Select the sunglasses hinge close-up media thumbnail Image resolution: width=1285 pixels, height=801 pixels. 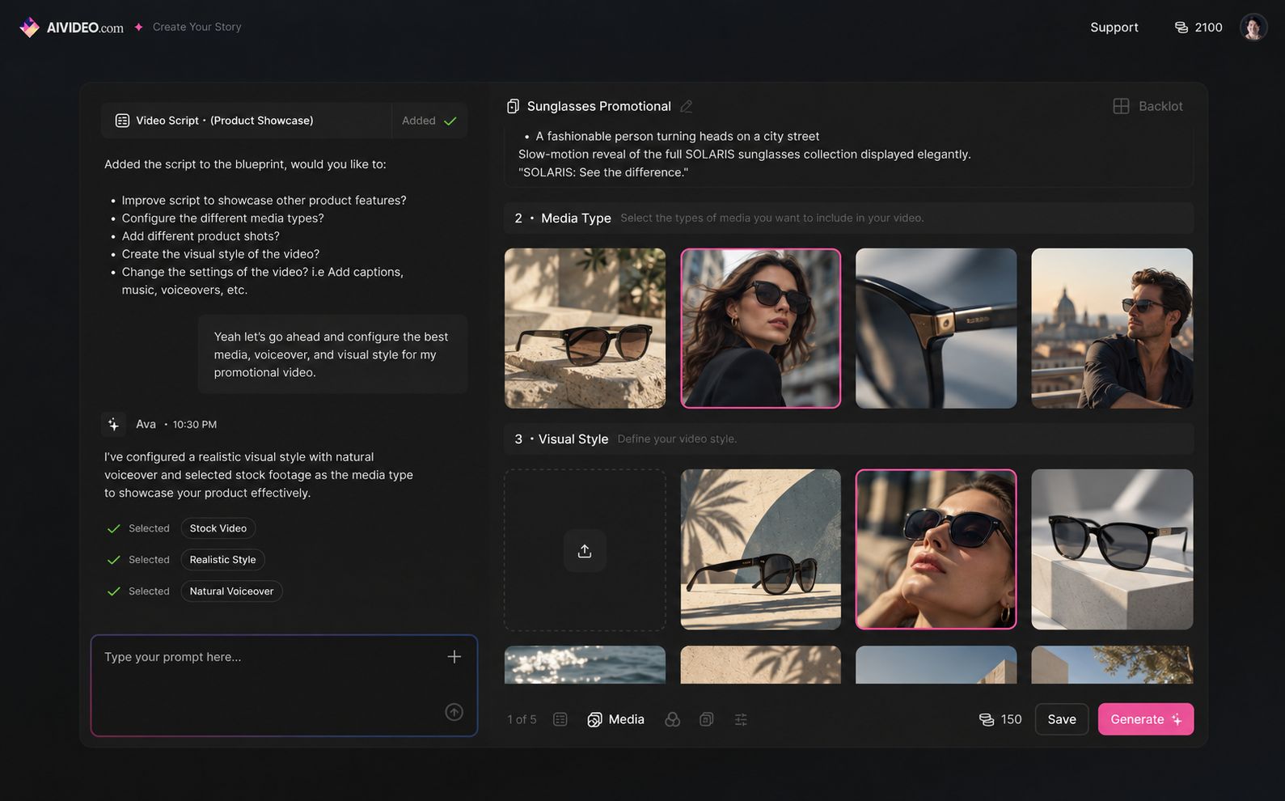pyautogui.click(x=936, y=328)
